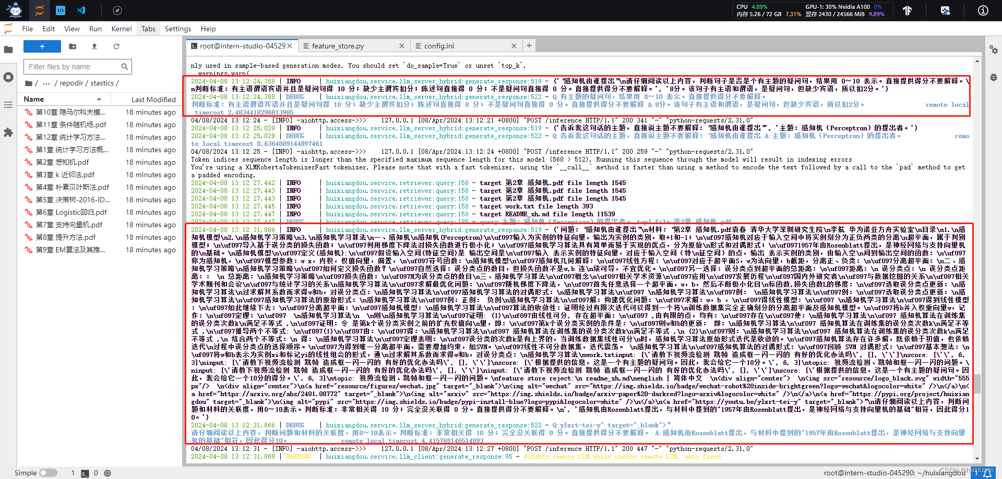Expand the collapsed breadcrumb ellipsis
This screenshot has height=479, width=1002.
[x=46, y=83]
